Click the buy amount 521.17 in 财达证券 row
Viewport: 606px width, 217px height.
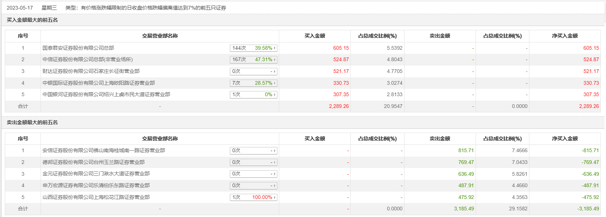coord(341,71)
